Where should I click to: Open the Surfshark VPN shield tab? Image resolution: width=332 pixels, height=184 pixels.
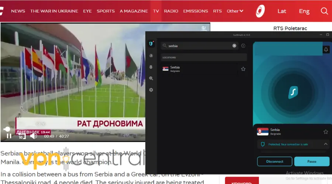point(151,44)
